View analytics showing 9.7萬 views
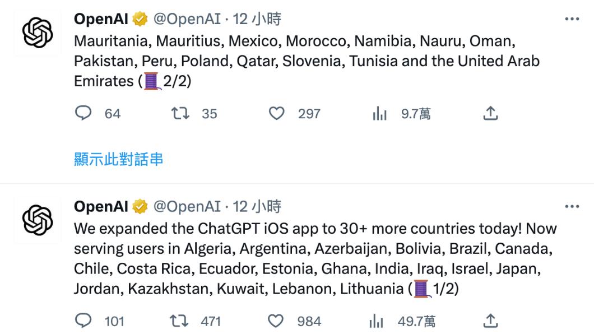The width and height of the screenshot is (594, 334). pos(380,114)
